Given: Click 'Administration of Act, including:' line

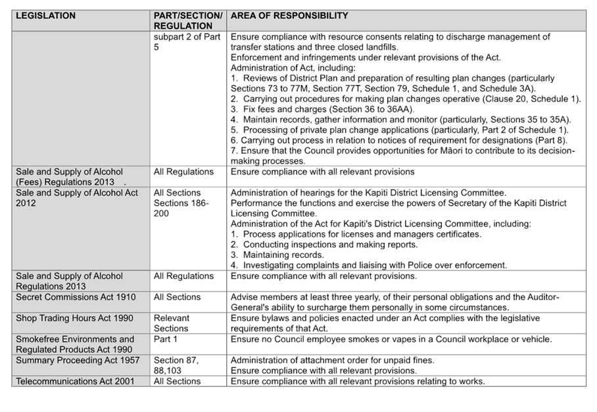Looking at the screenshot, I should click(293, 68).
